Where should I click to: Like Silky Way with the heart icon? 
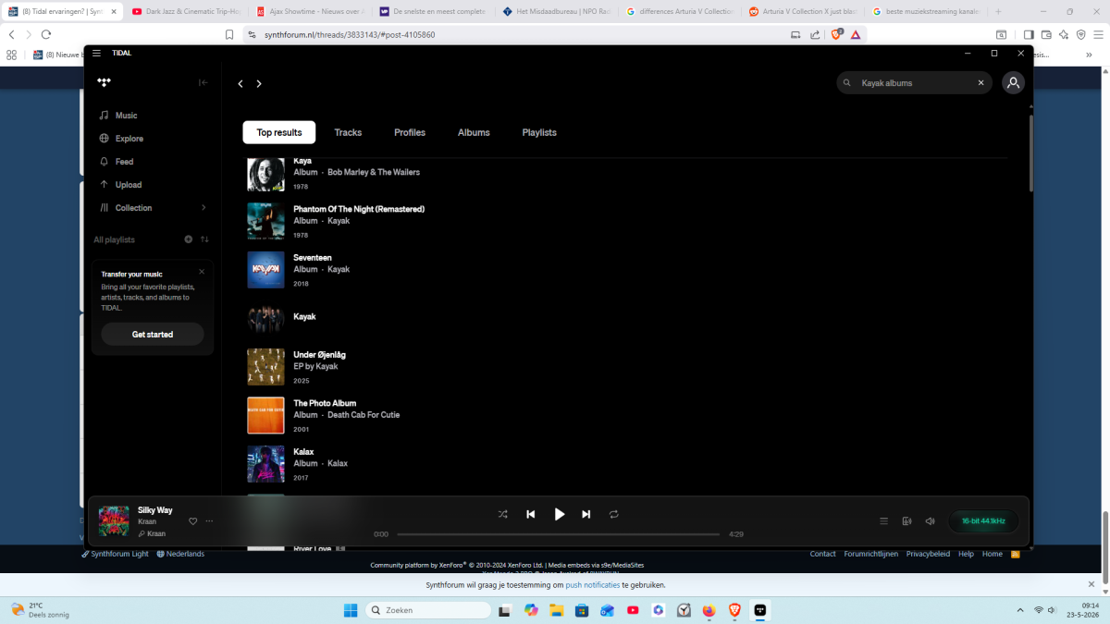[x=193, y=521]
